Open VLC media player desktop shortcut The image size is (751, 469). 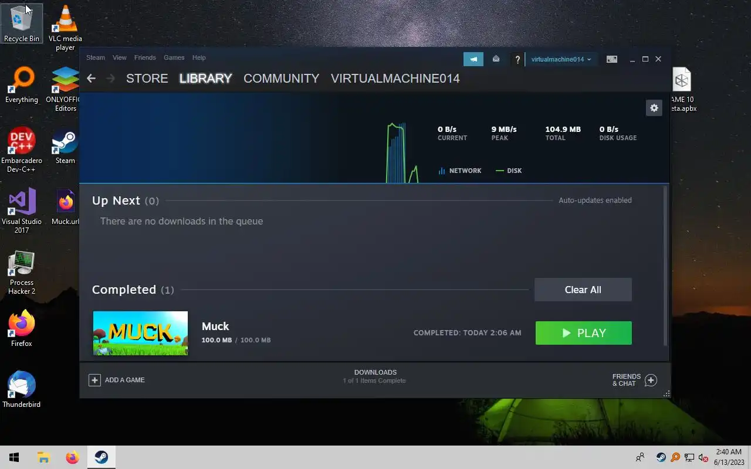click(65, 28)
